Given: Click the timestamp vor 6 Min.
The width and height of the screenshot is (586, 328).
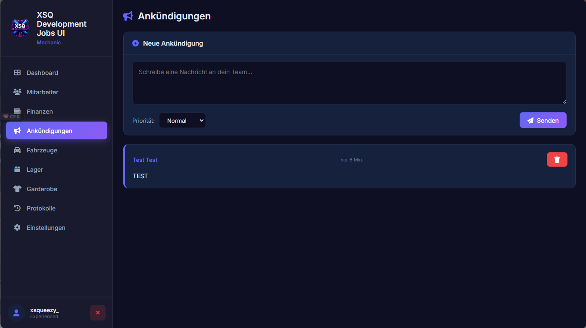Looking at the screenshot, I should pyautogui.click(x=352, y=160).
